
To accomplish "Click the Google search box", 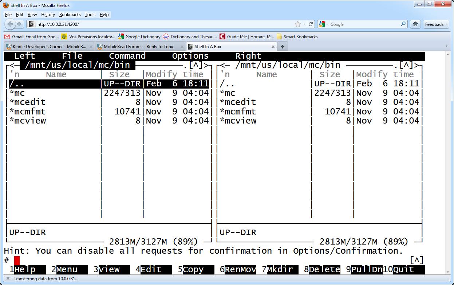I will coord(364,24).
